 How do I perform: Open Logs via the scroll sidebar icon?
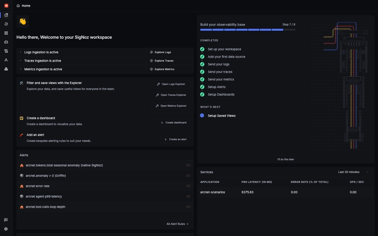click(6, 51)
